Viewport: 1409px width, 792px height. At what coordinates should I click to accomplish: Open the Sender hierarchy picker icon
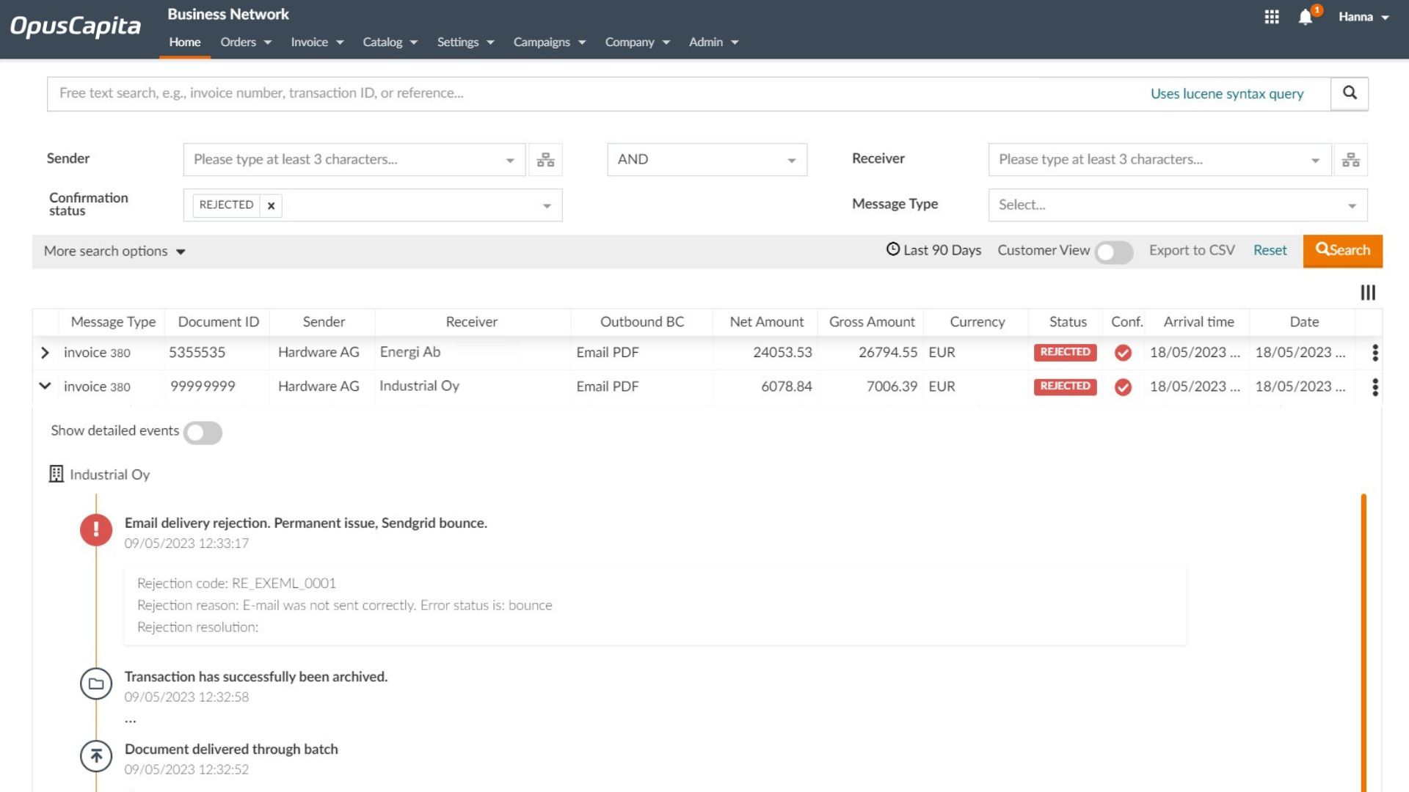coord(545,159)
